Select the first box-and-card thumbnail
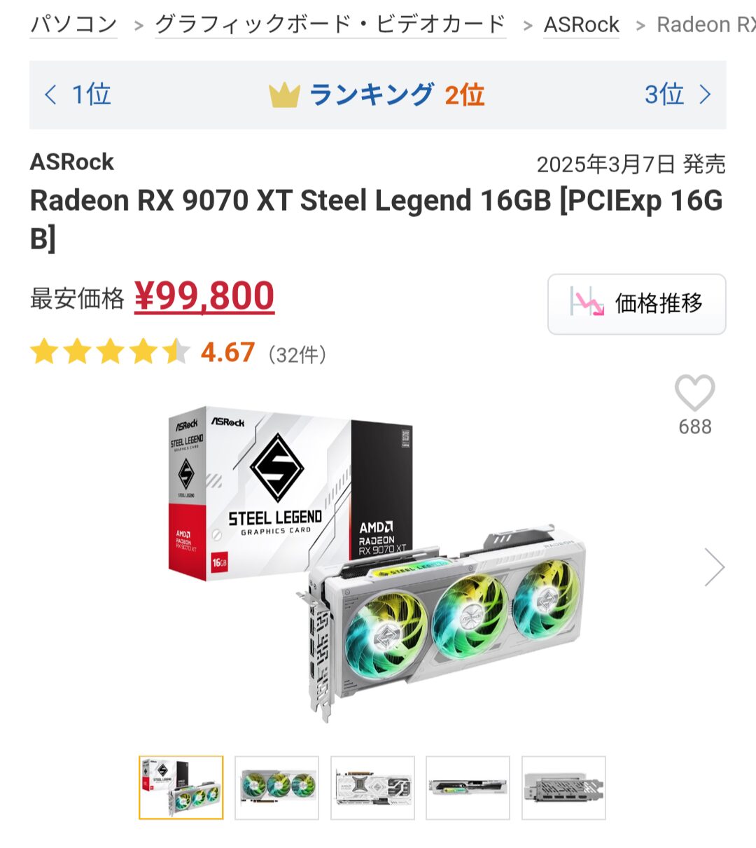Viewport: 756px width, 848px height. click(181, 788)
